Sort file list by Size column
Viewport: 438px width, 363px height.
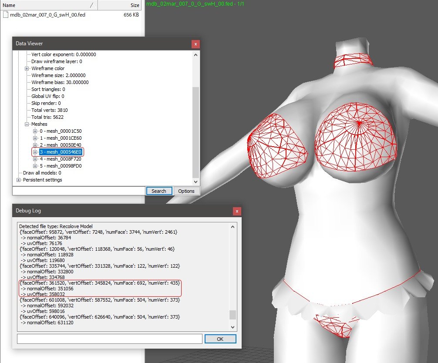pyautogui.click(x=120, y=5)
